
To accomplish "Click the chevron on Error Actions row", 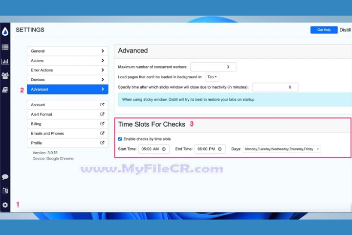I will (103, 70).
